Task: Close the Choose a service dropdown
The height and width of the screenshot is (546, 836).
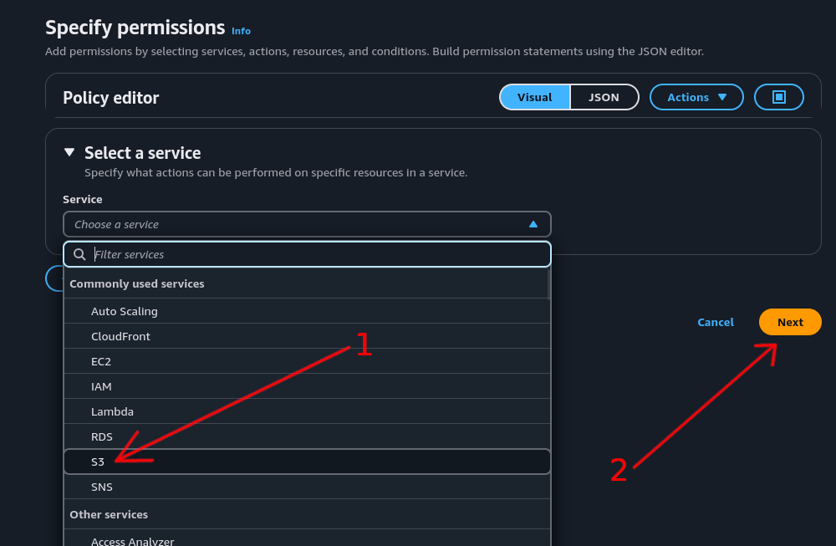Action: (x=533, y=224)
